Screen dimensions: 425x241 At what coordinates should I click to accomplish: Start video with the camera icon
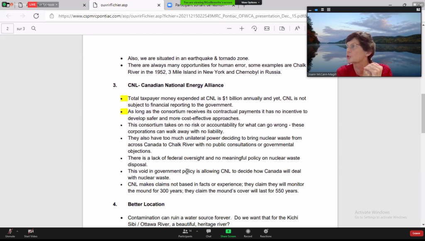(x=30, y=231)
